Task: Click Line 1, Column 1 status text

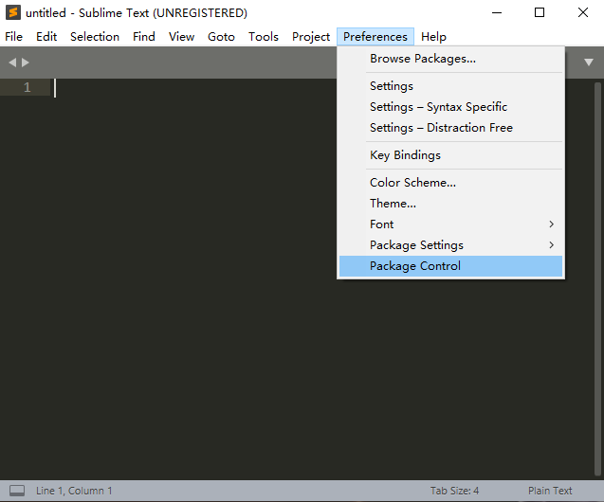Action: click(74, 491)
